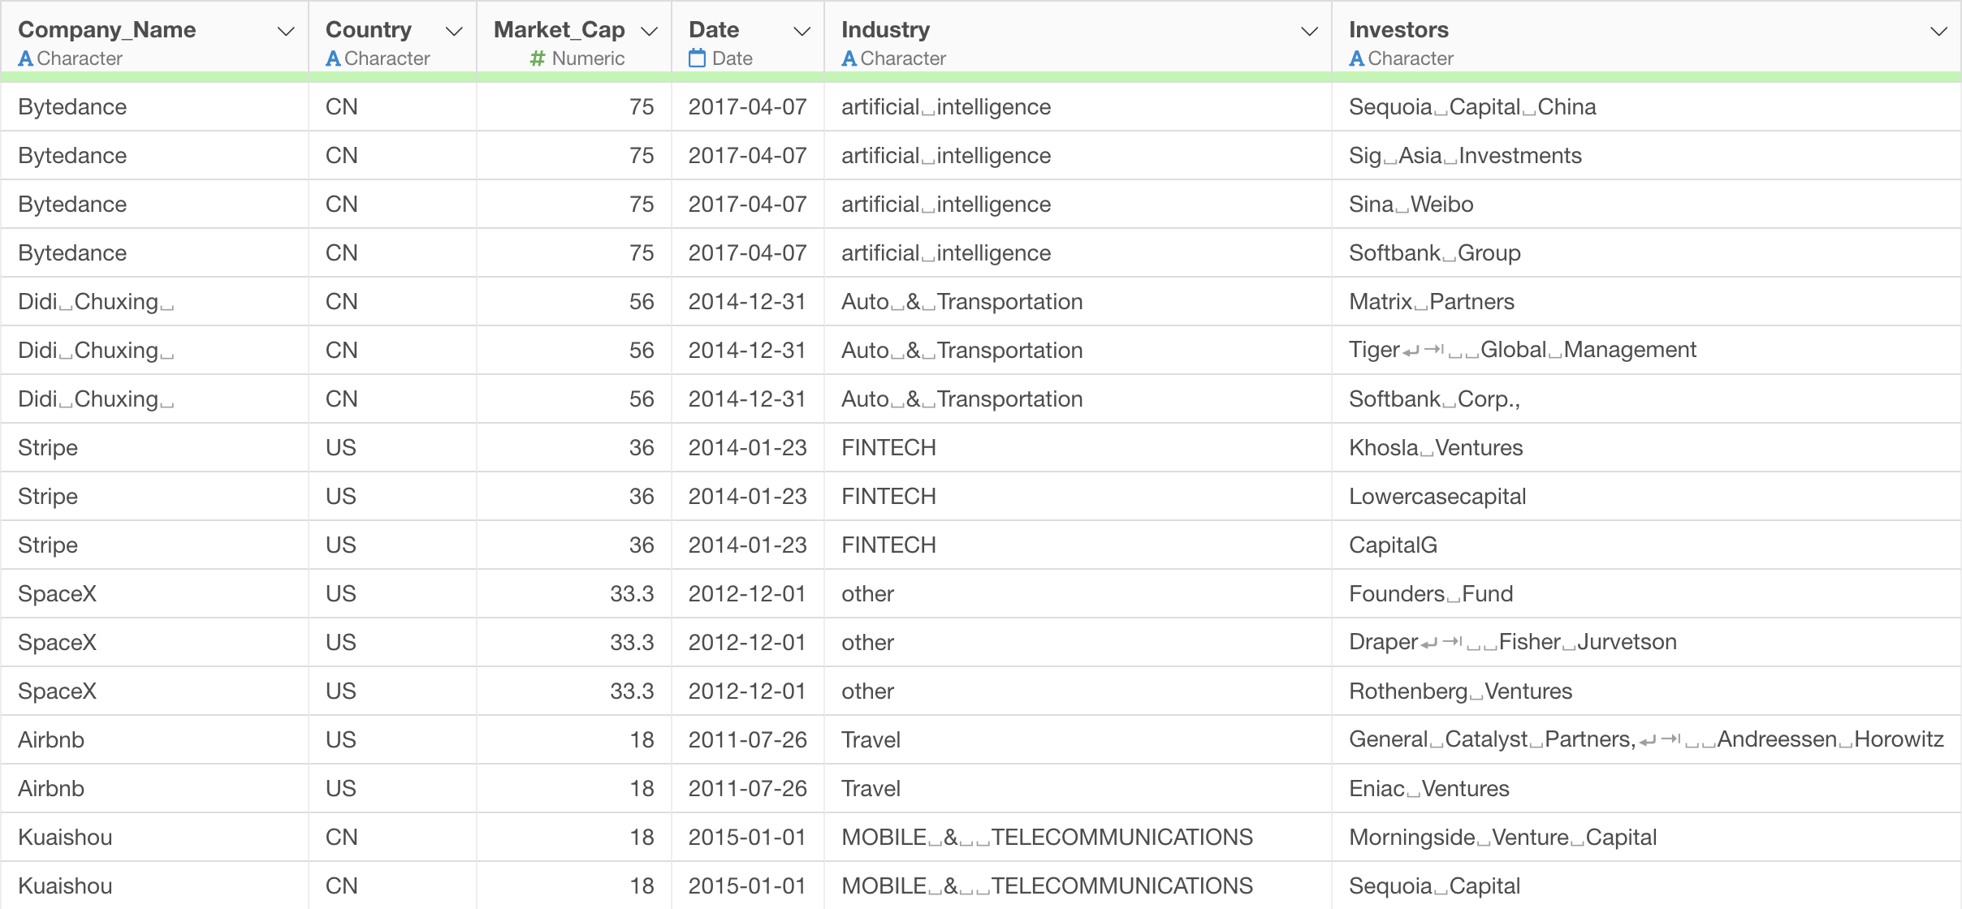This screenshot has height=909, width=1962.
Task: Click date 2014-01-23 in Lowercasecapital row
Action: tap(747, 497)
